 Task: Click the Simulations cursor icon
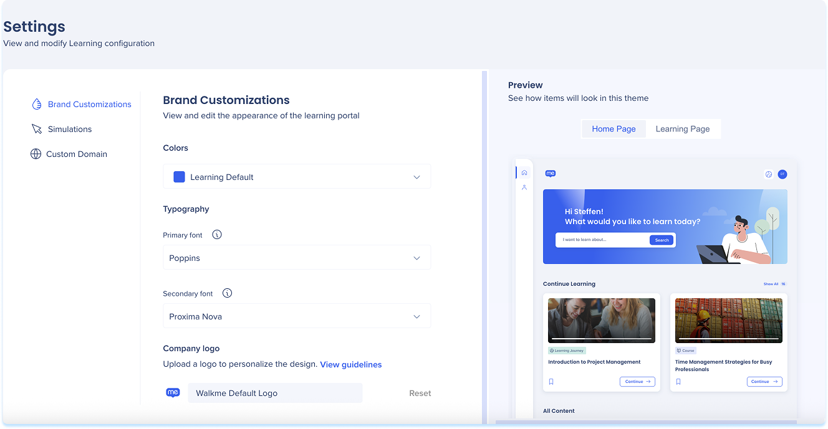(x=37, y=129)
